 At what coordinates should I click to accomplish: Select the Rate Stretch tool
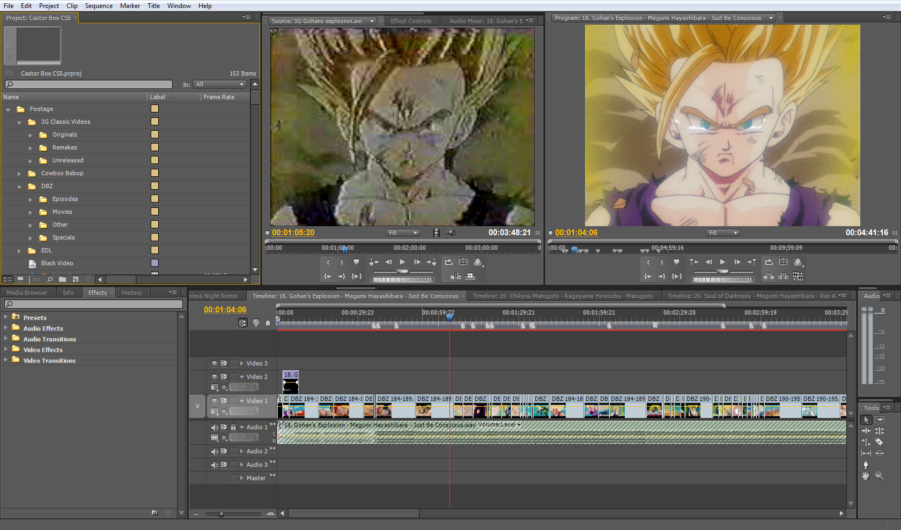(866, 442)
